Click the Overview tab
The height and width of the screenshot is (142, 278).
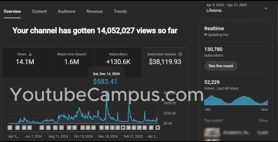[12, 11]
